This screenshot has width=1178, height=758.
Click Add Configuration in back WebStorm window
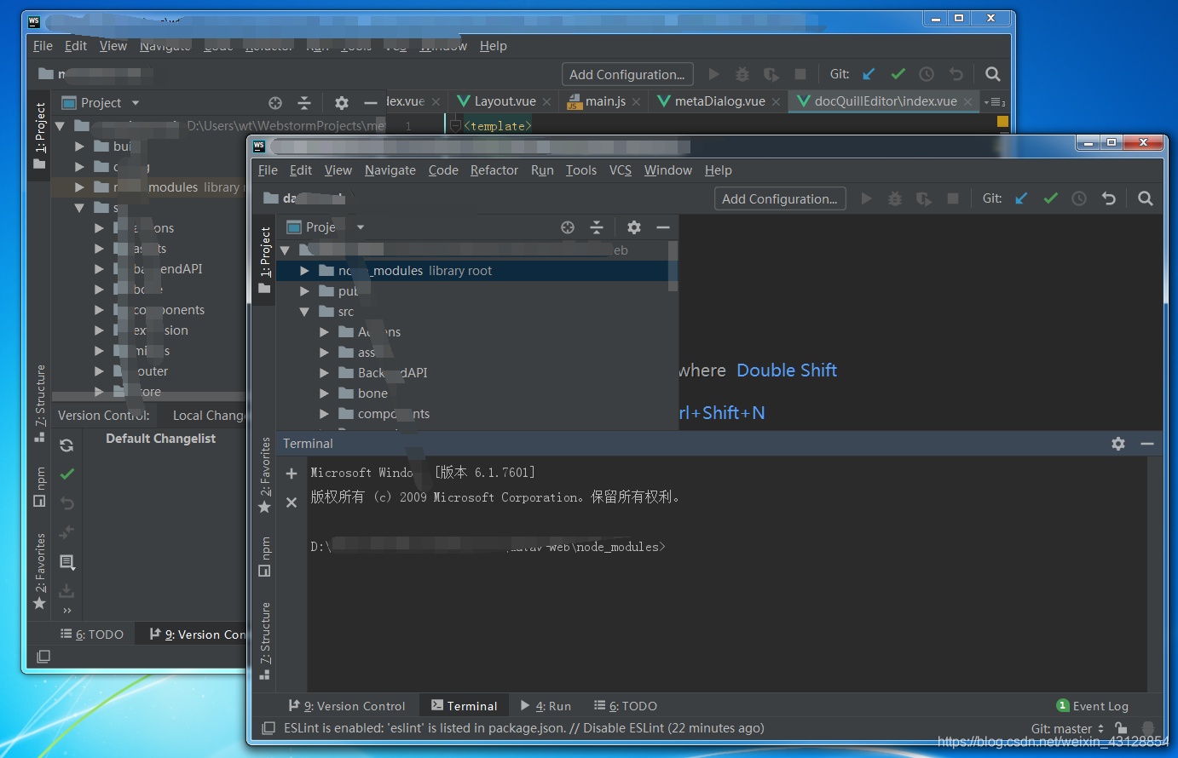click(x=627, y=74)
